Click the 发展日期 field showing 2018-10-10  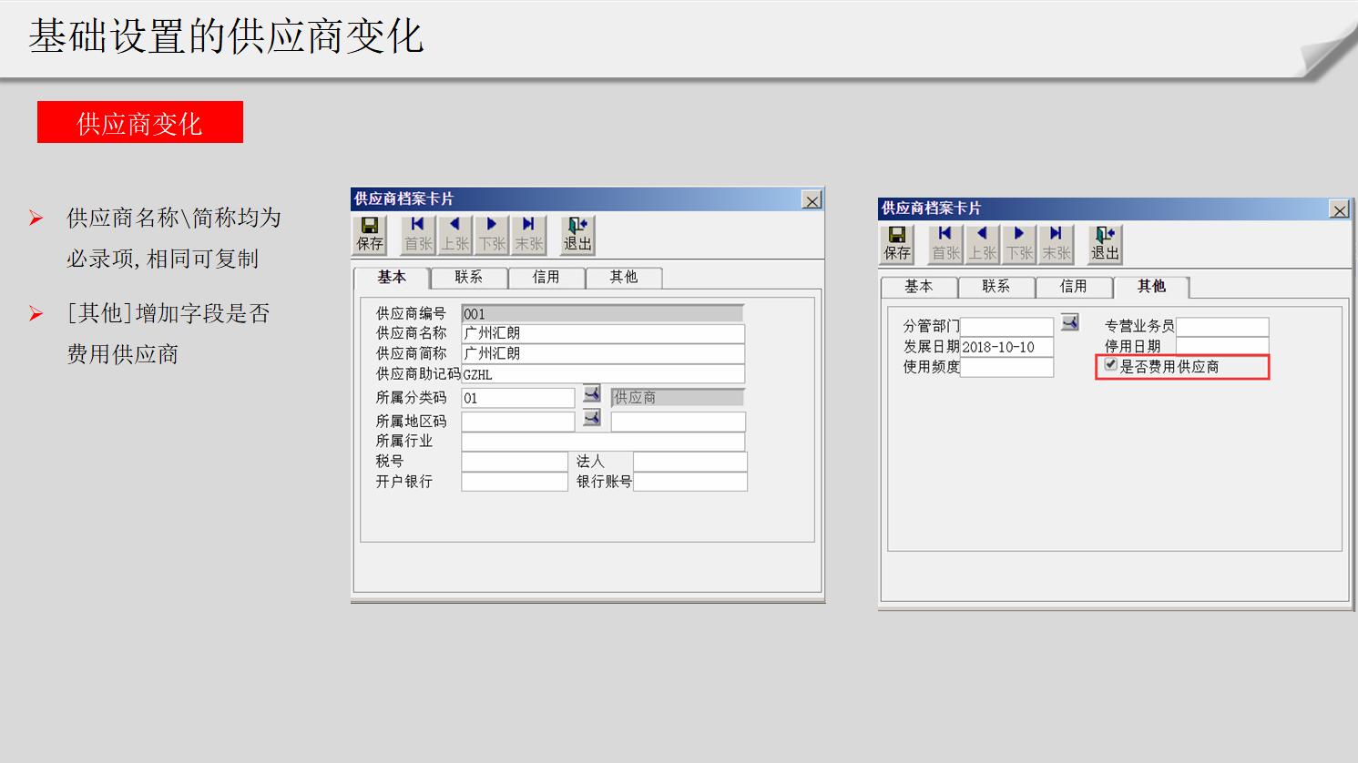[x=1006, y=347]
